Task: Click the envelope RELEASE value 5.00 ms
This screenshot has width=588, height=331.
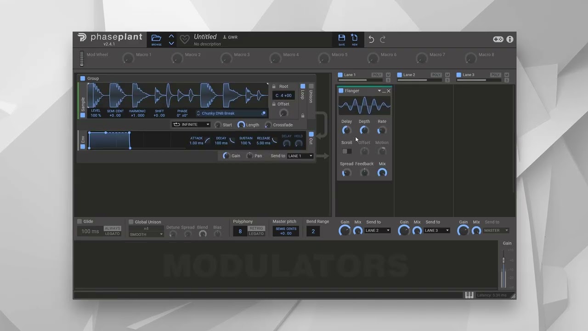Action: 263,143
